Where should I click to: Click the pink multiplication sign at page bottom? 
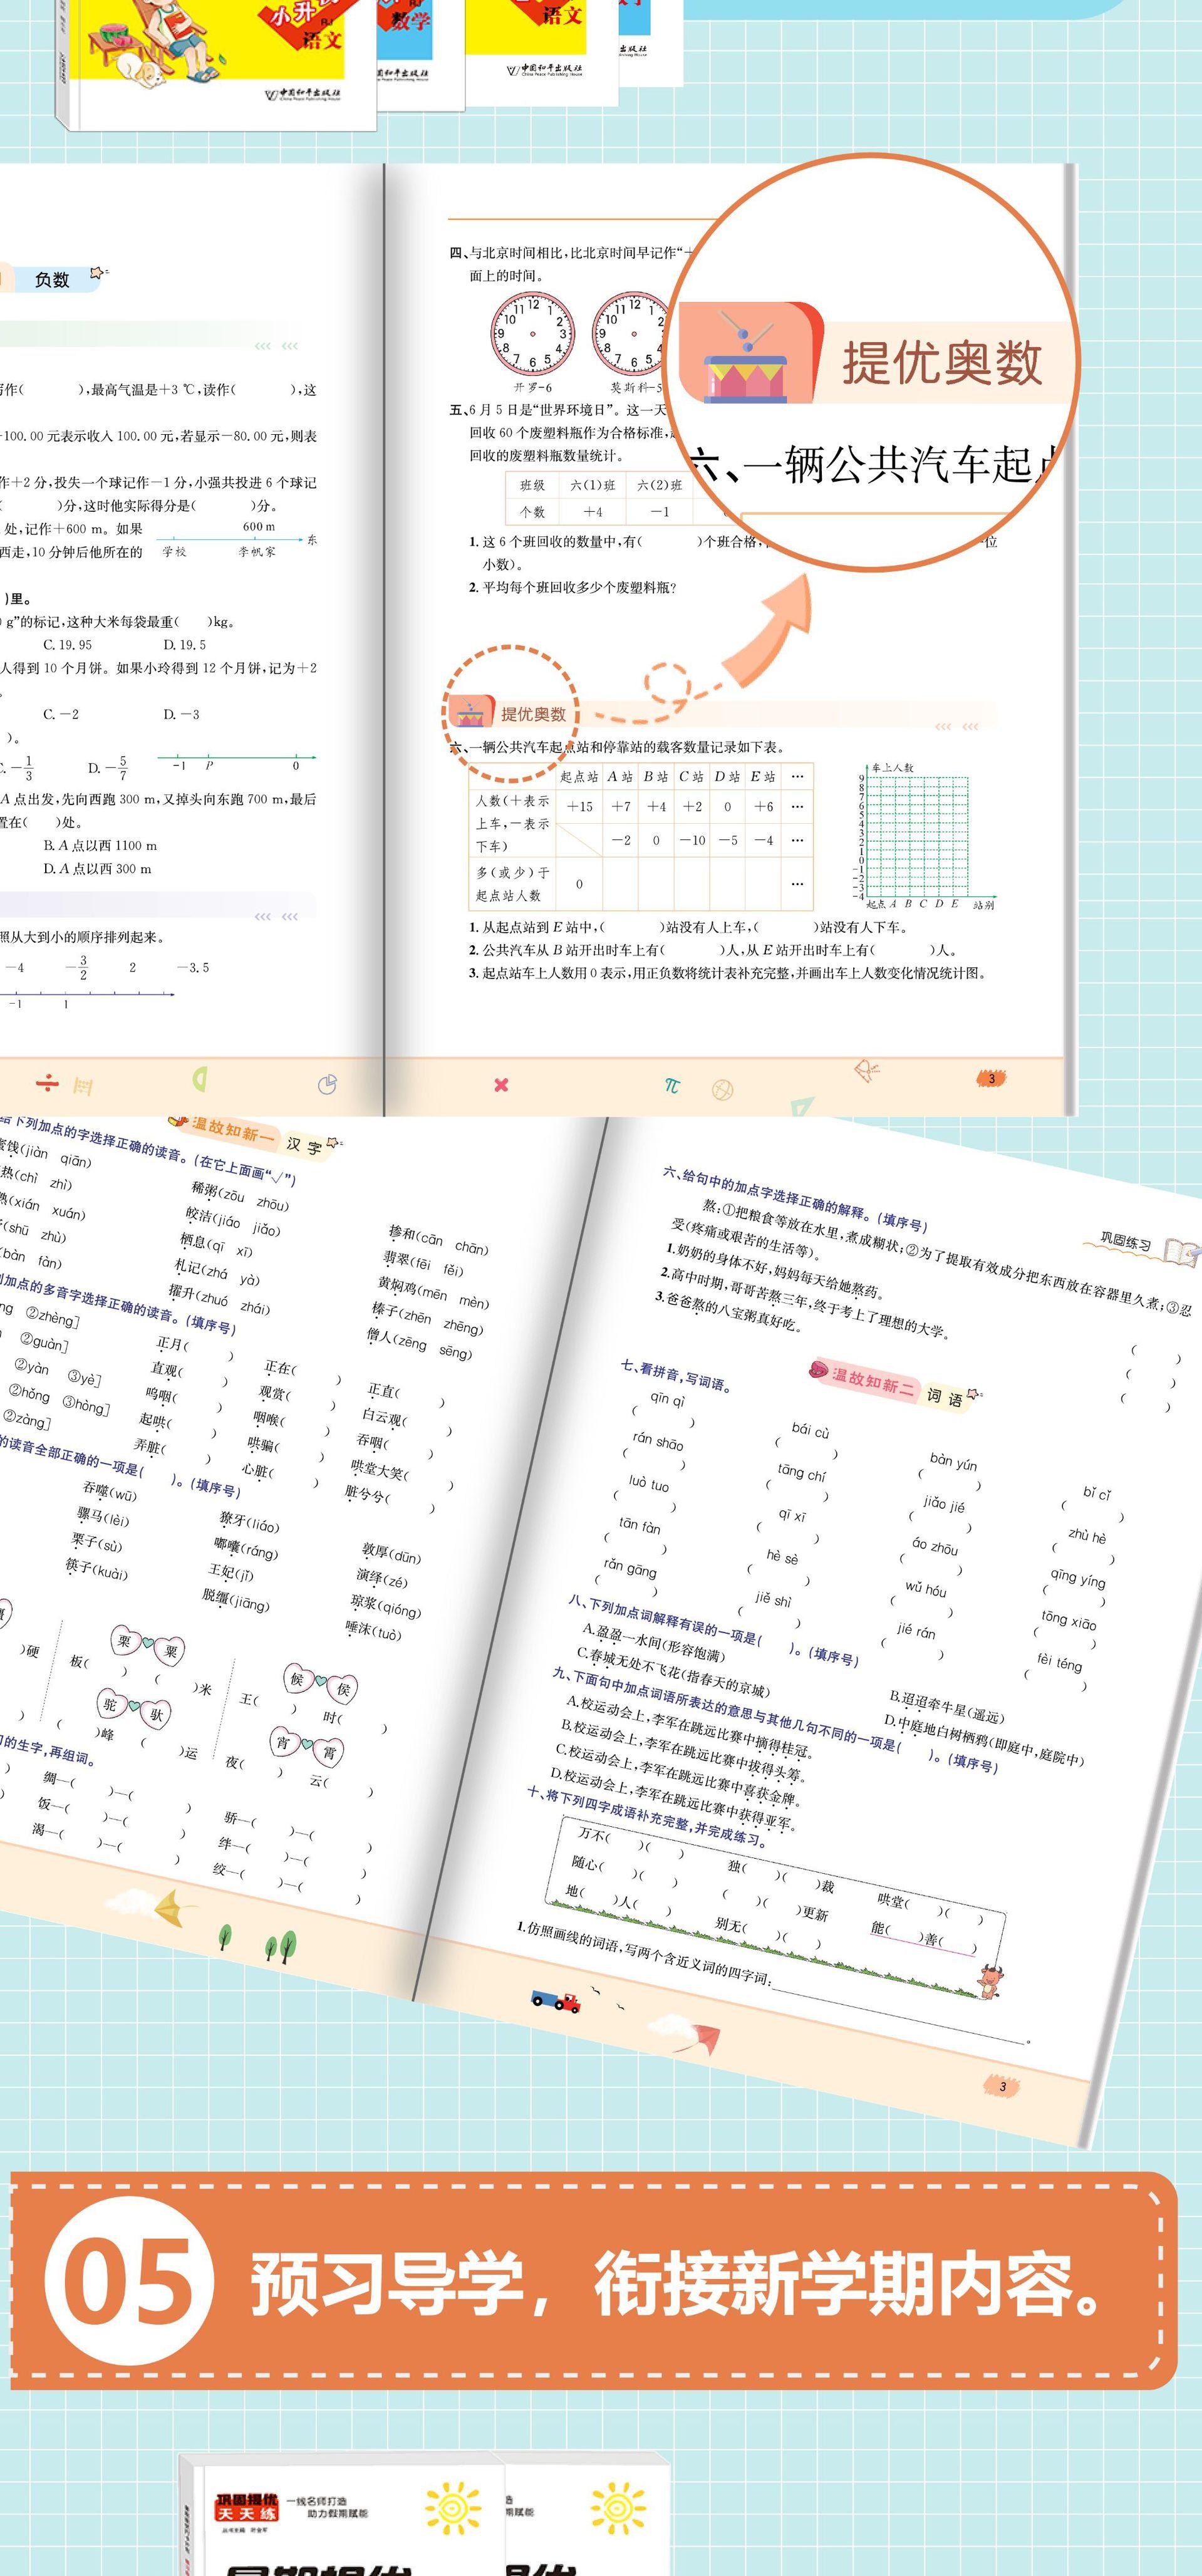[501, 1085]
